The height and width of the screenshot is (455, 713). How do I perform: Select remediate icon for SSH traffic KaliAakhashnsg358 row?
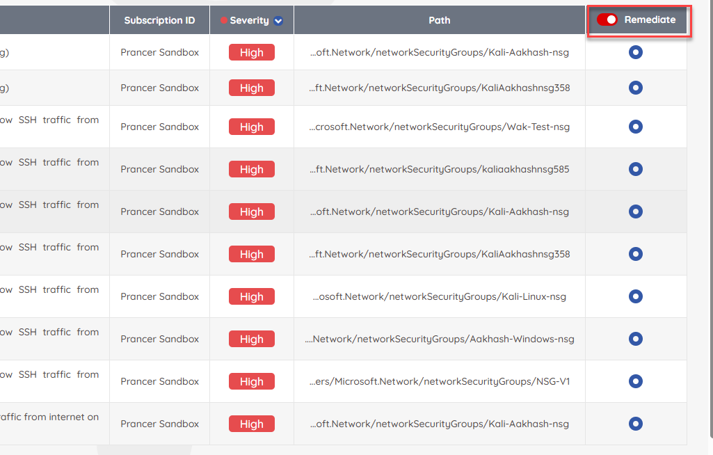pos(636,254)
